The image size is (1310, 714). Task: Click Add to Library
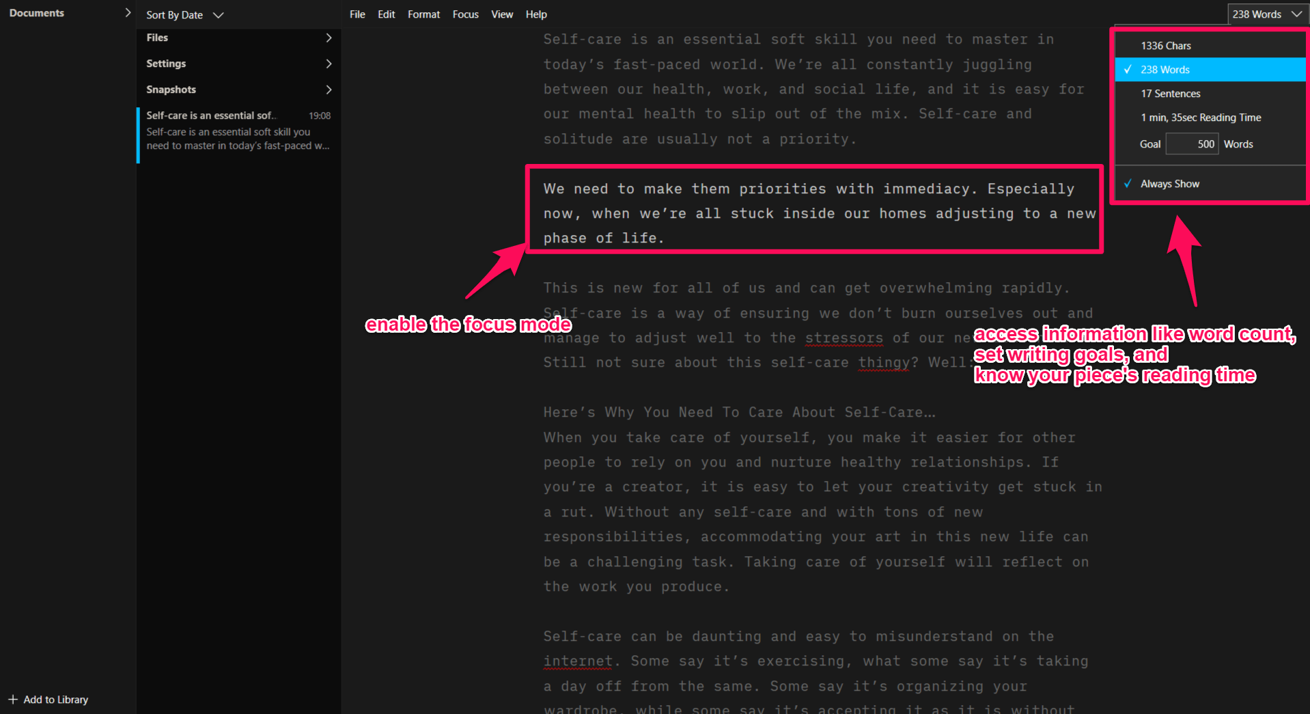[x=55, y=700]
